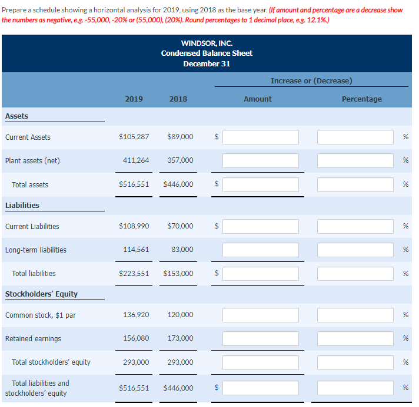Focus the Retained earnings amount field

(261, 339)
